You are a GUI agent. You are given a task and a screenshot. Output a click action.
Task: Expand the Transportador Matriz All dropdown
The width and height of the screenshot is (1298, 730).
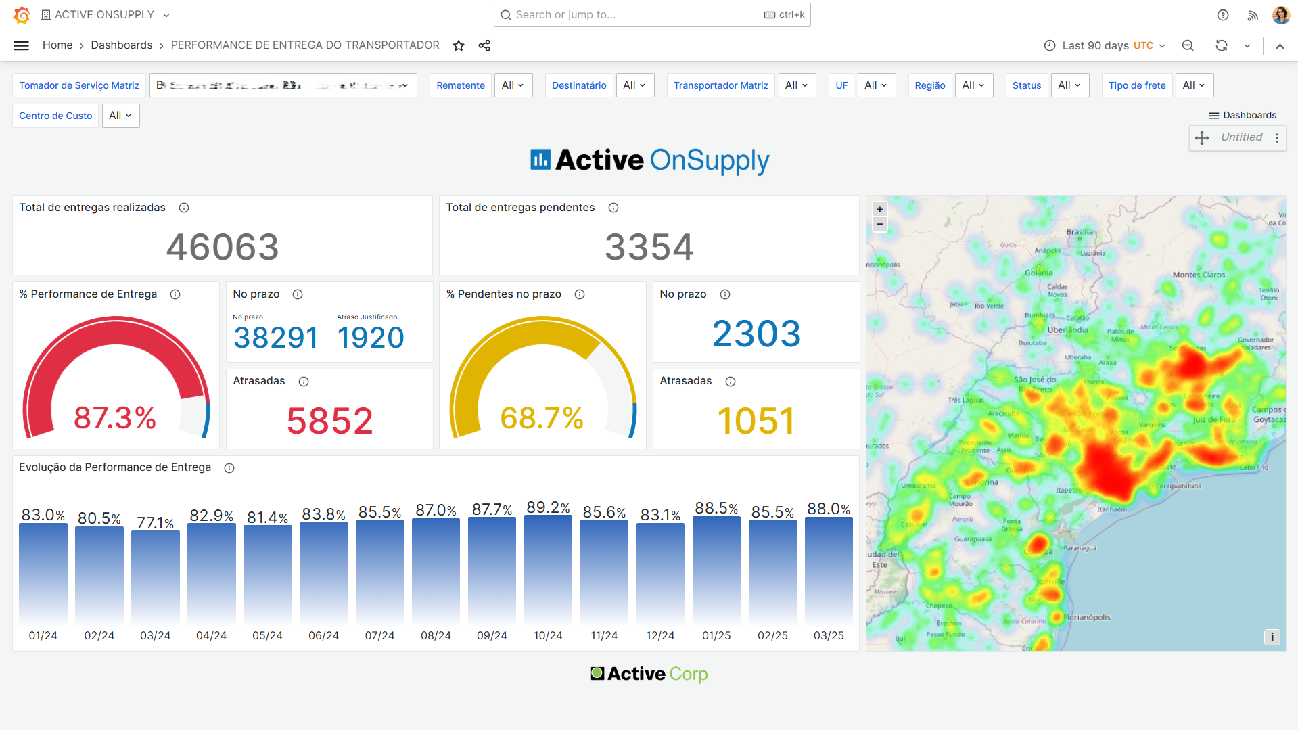click(x=797, y=85)
